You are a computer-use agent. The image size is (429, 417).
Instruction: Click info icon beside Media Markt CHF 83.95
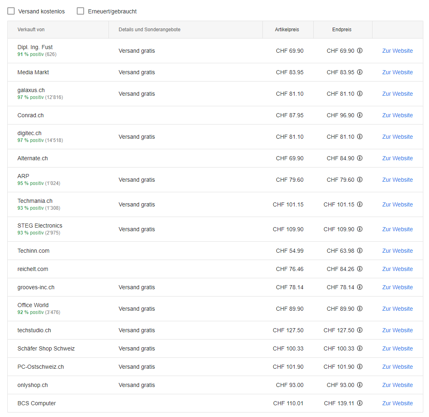click(x=360, y=72)
